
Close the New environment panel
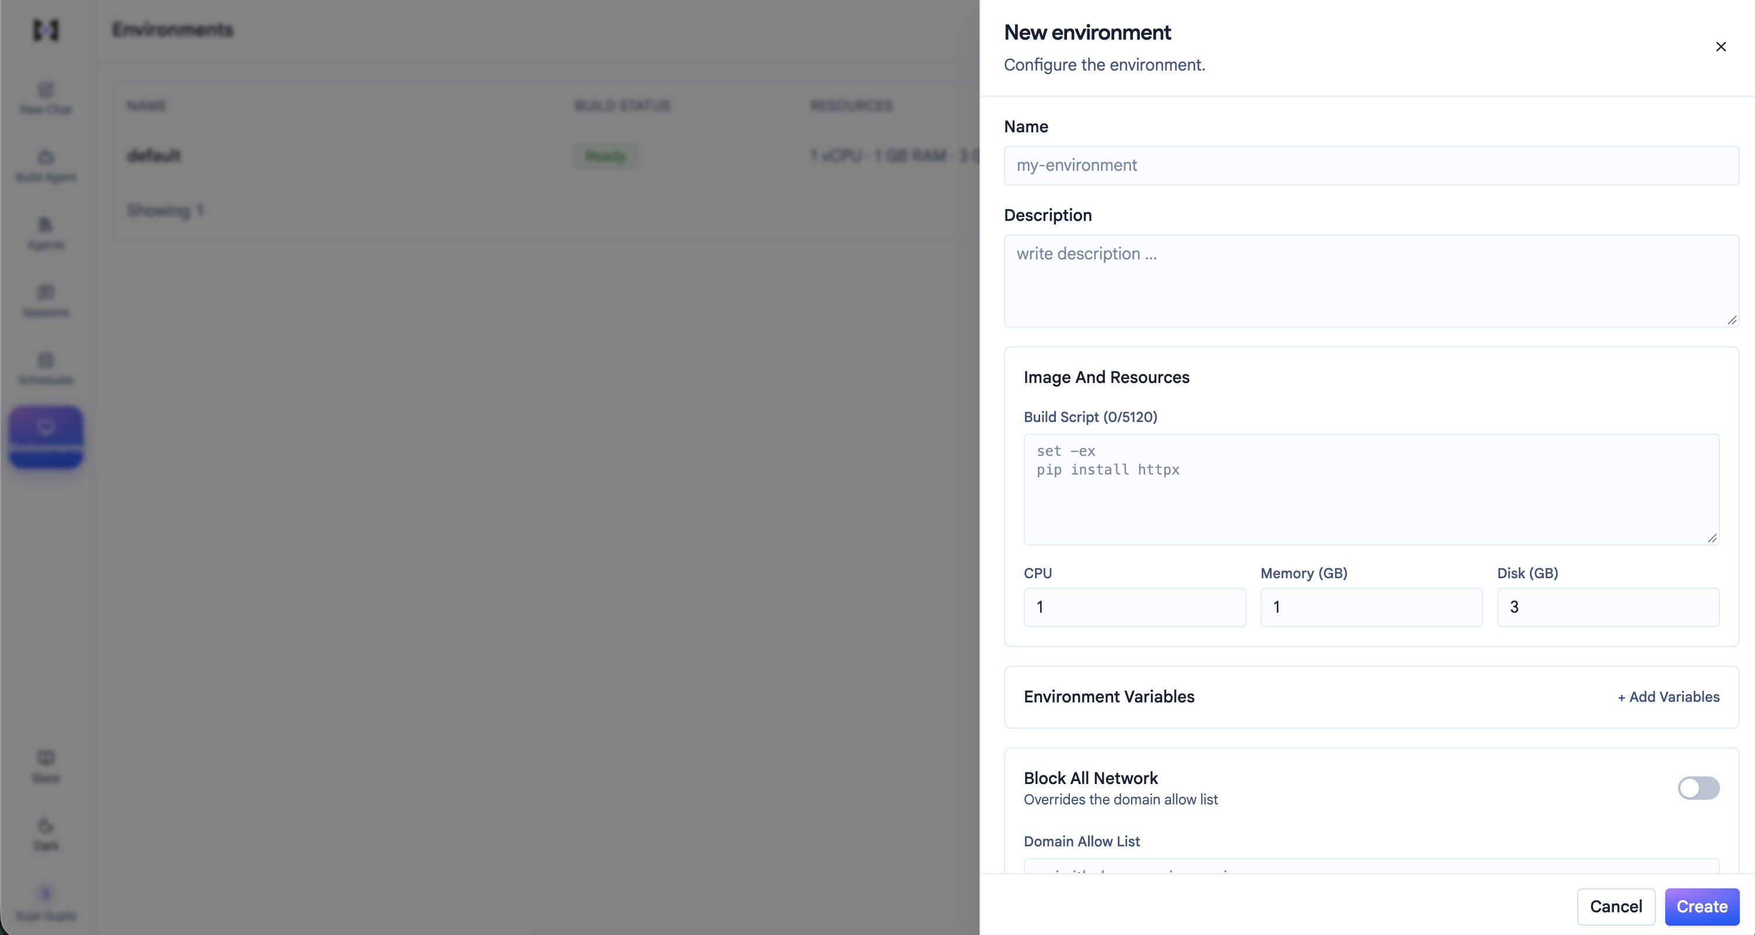pyautogui.click(x=1721, y=46)
